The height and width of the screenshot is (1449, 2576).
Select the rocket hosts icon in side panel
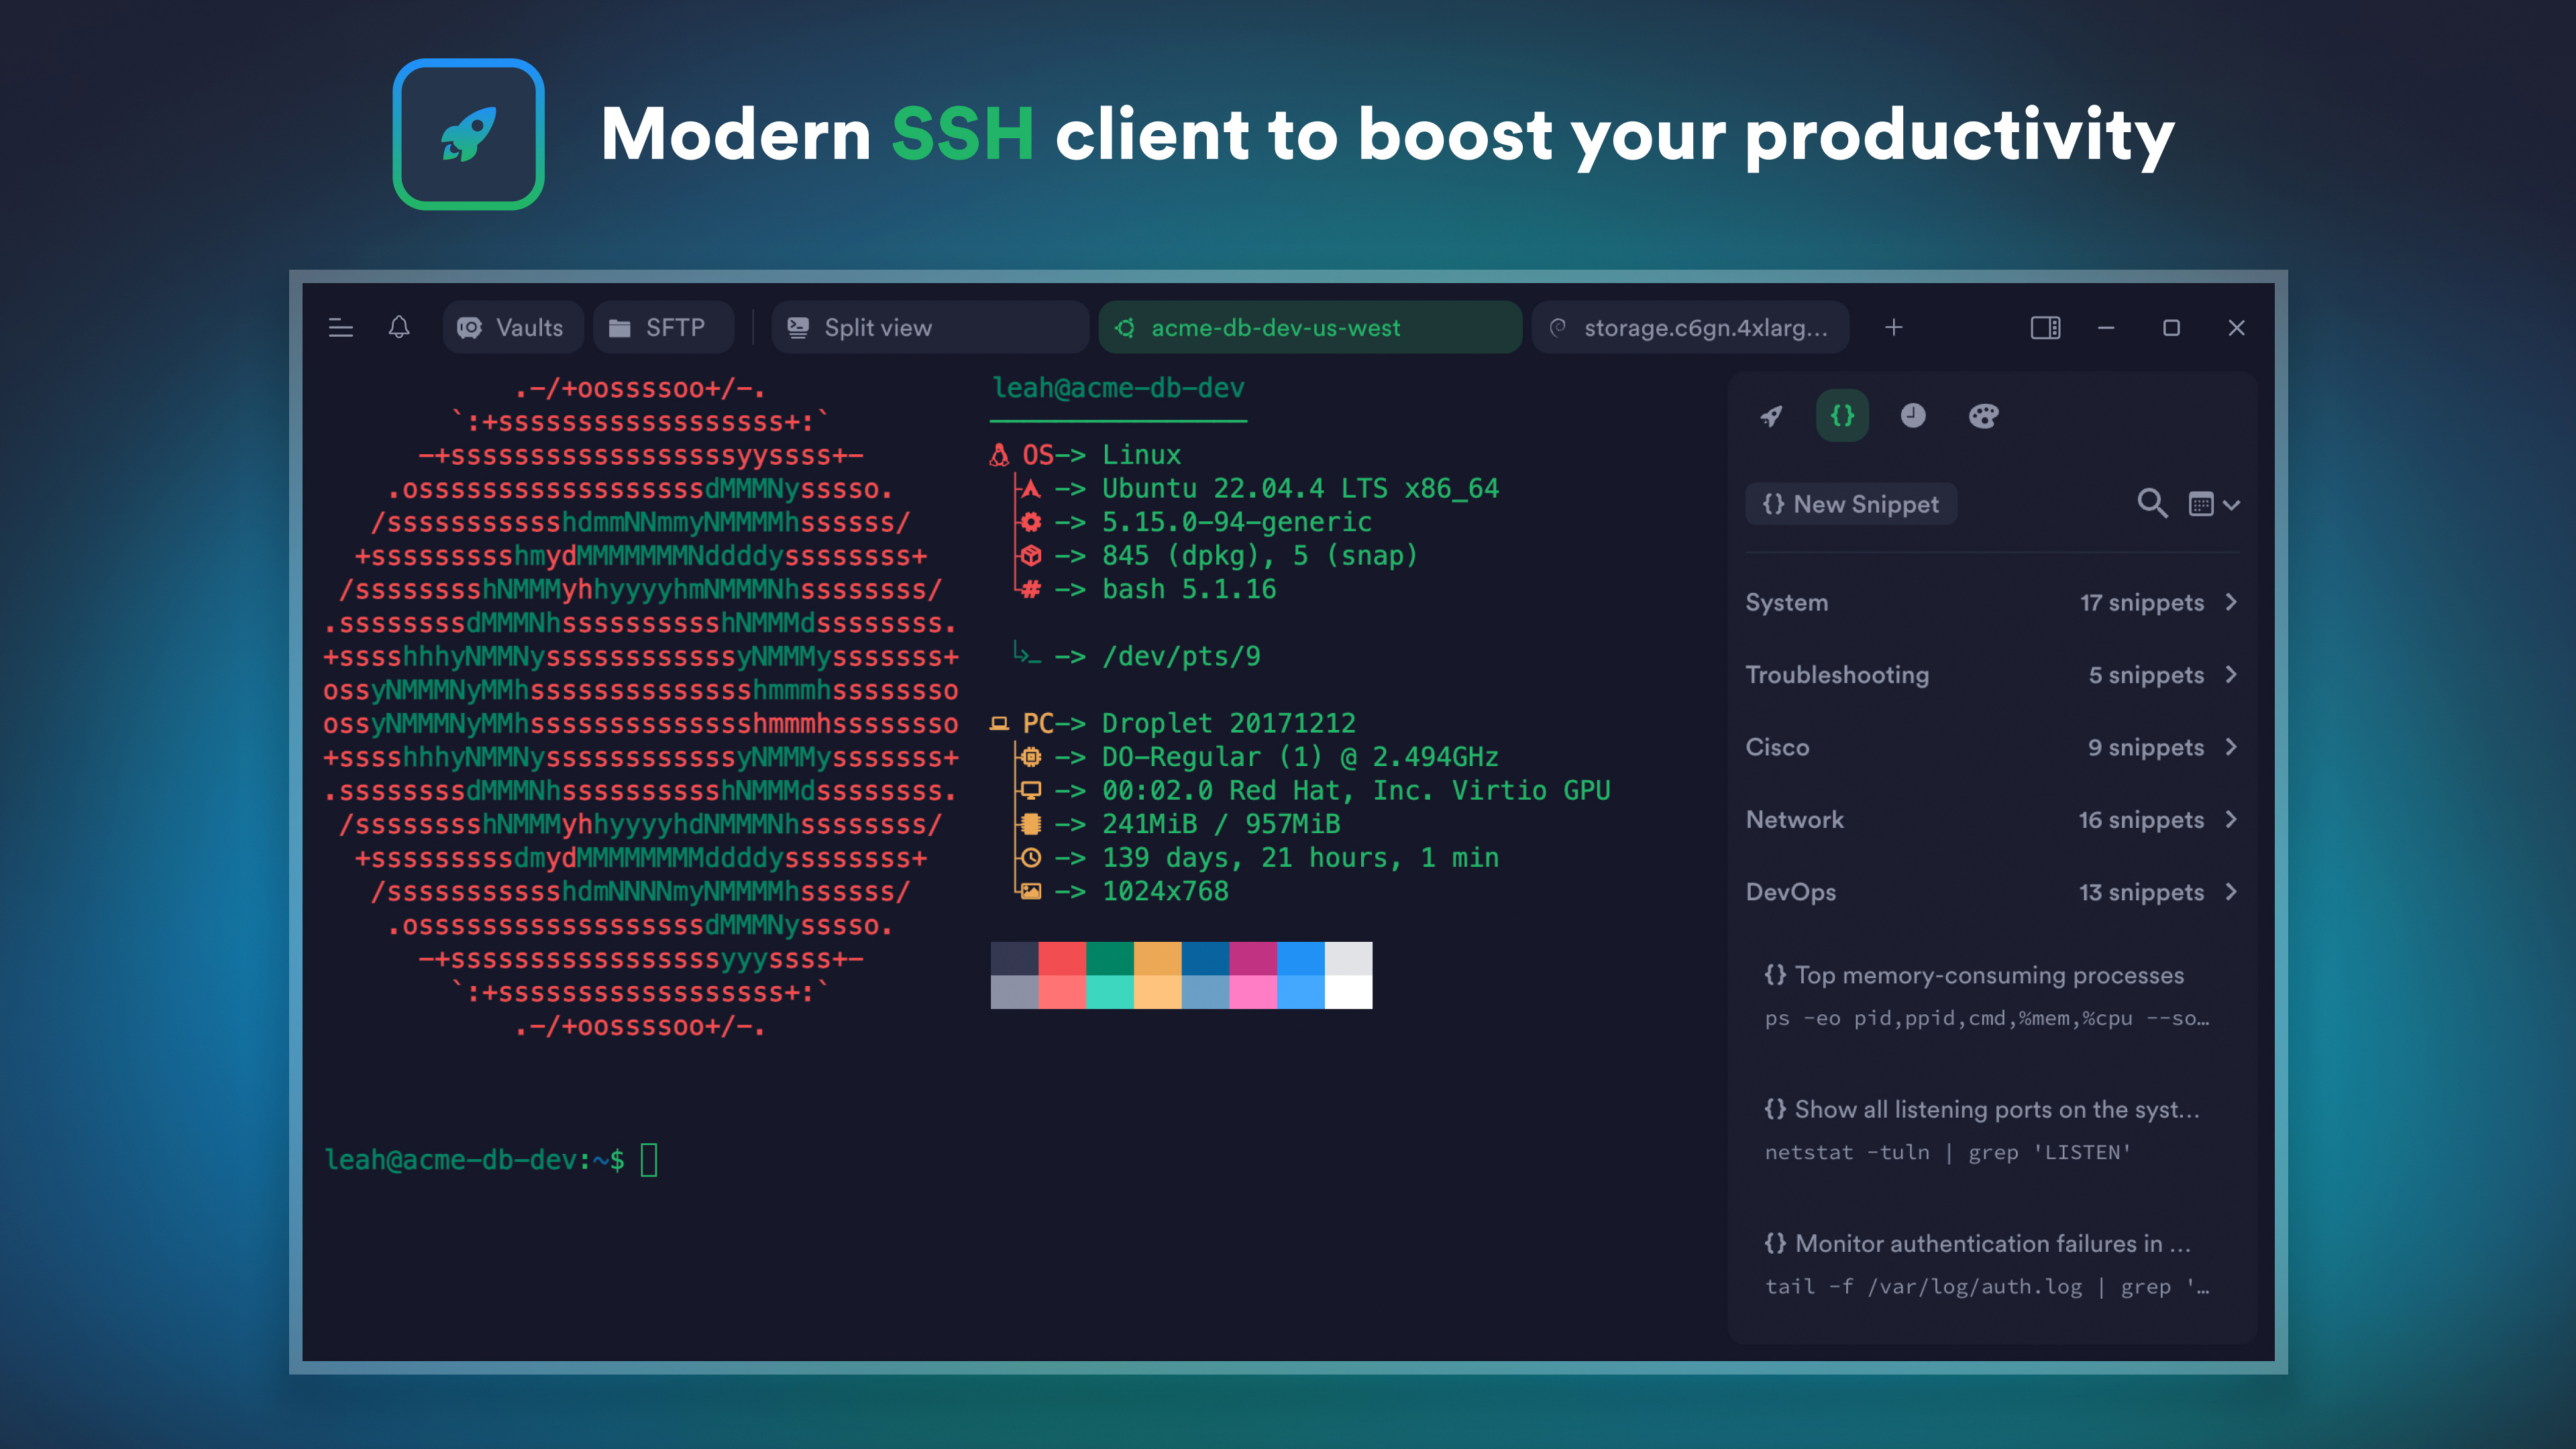(1771, 416)
